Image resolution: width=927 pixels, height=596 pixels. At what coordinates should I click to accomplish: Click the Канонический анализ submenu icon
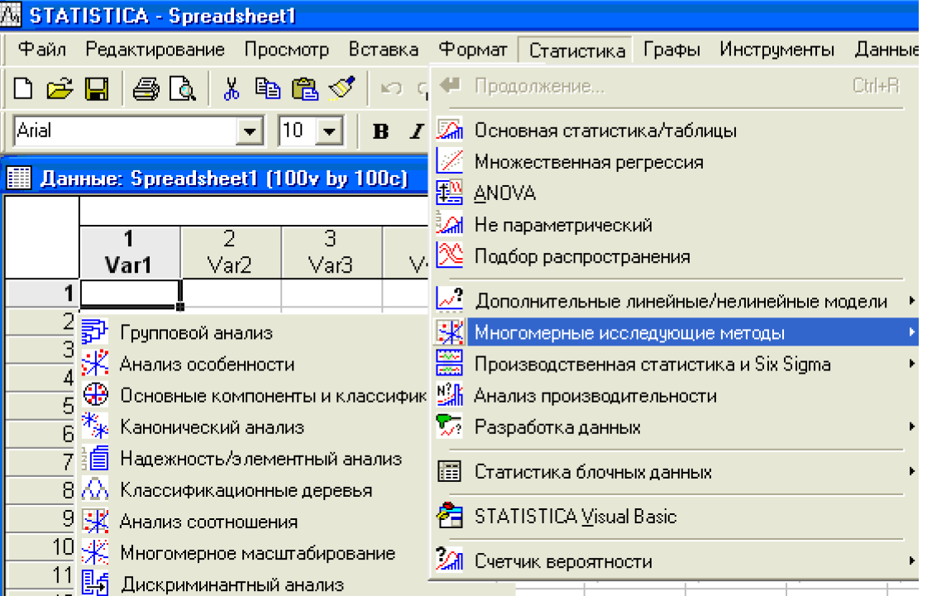[94, 426]
